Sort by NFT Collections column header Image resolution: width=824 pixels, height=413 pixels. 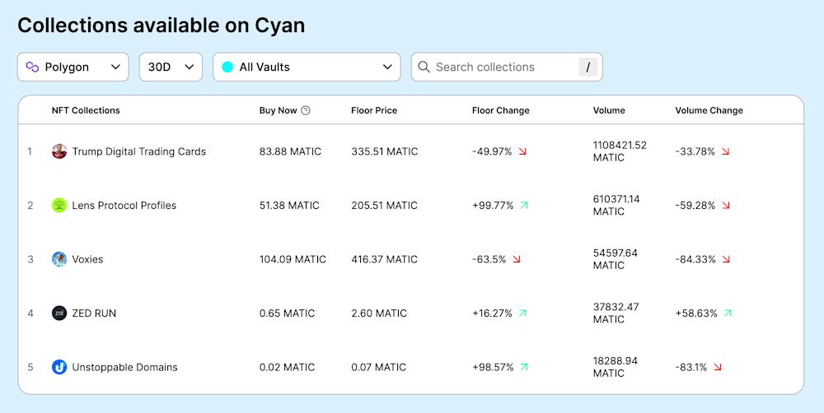pyautogui.click(x=86, y=110)
